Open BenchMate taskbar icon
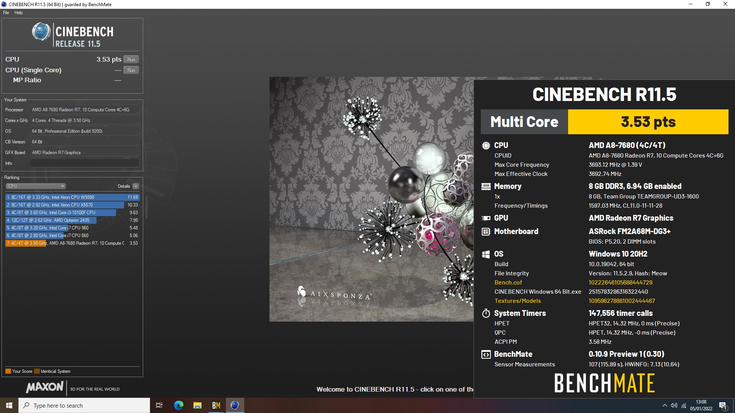 [x=216, y=405]
